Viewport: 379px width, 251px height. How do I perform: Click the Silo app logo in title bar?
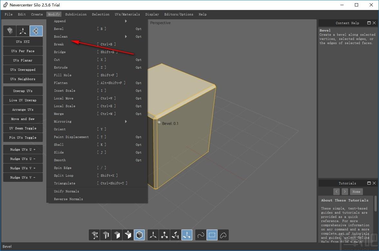coord(5,5)
